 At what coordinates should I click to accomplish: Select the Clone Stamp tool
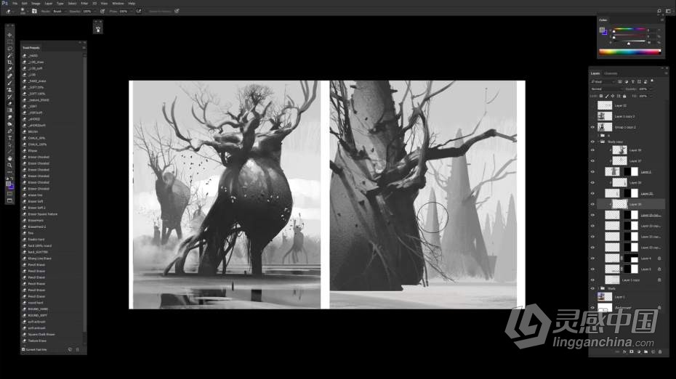[10, 90]
